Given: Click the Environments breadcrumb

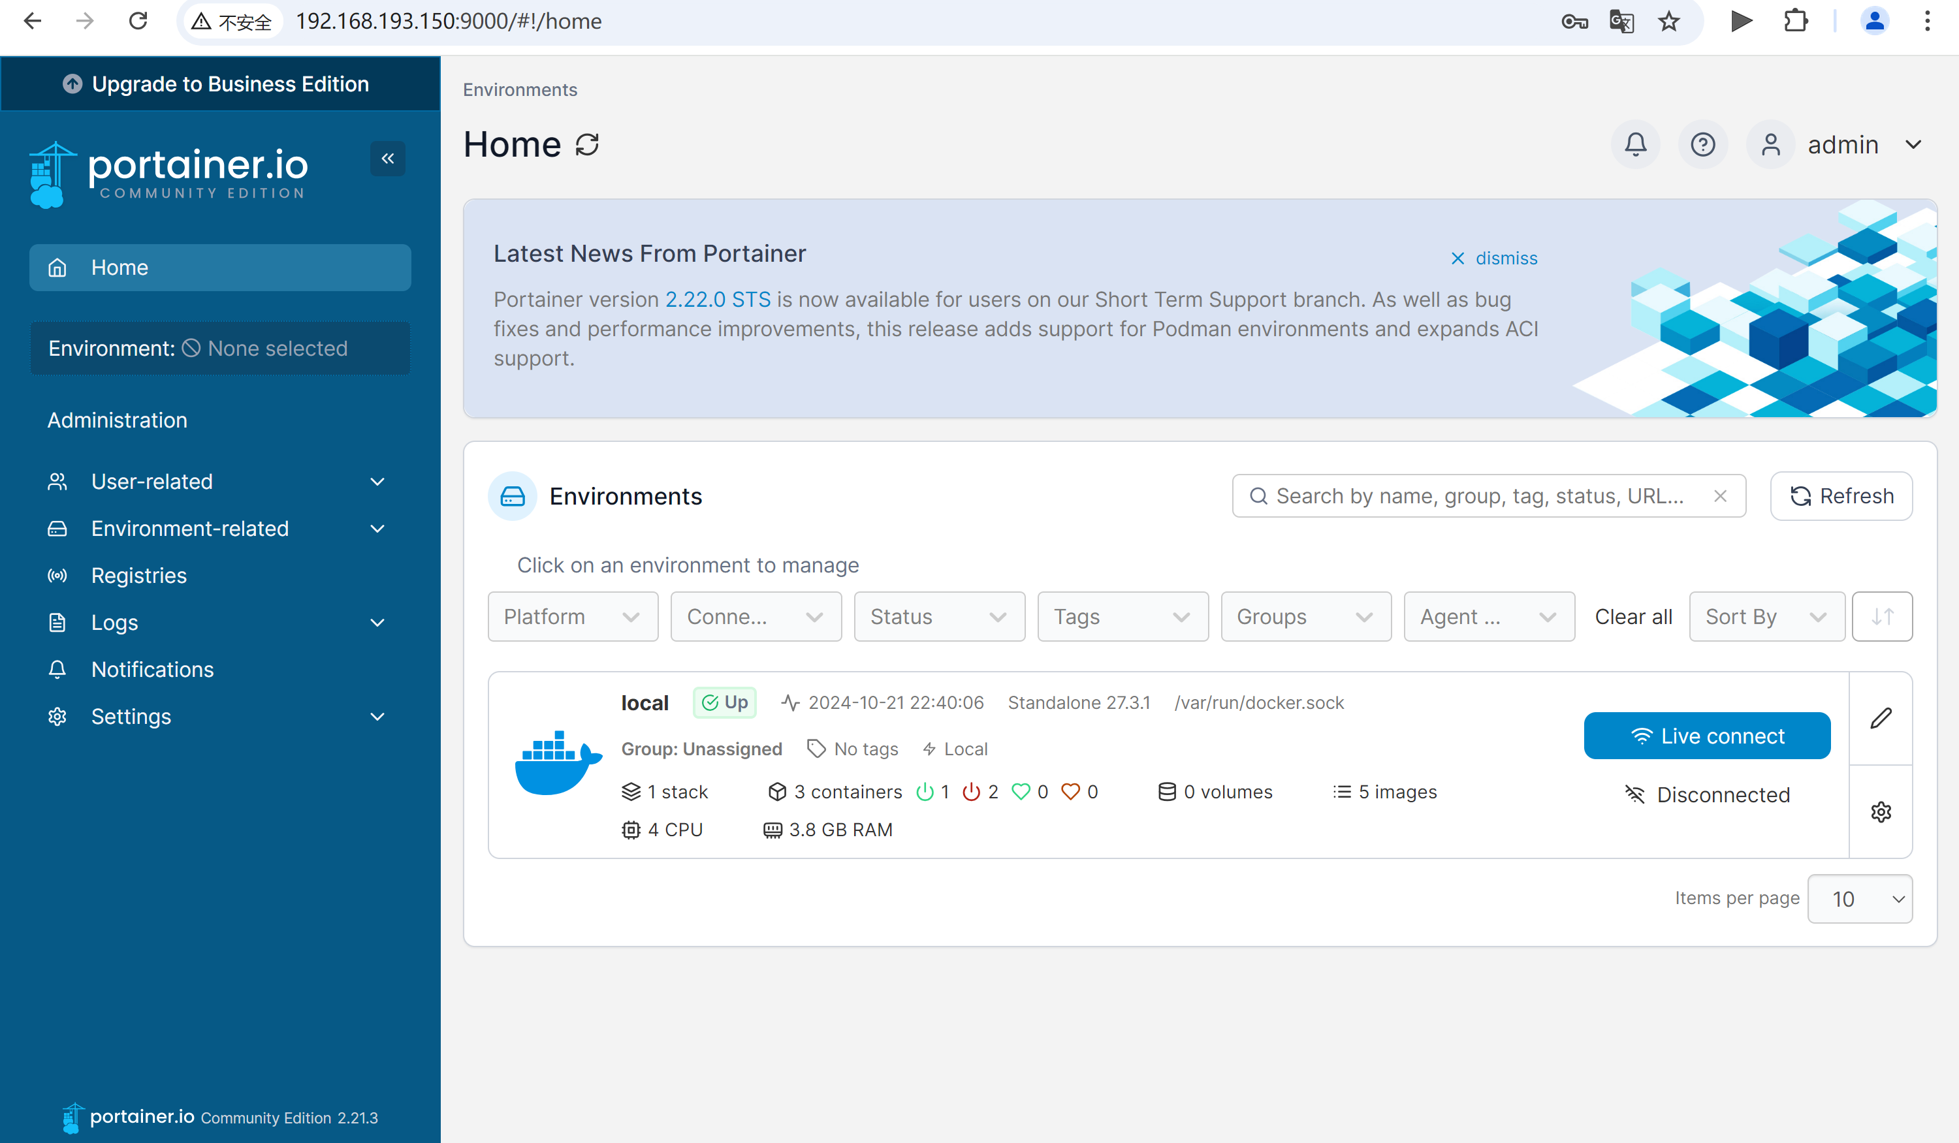Looking at the screenshot, I should point(520,90).
